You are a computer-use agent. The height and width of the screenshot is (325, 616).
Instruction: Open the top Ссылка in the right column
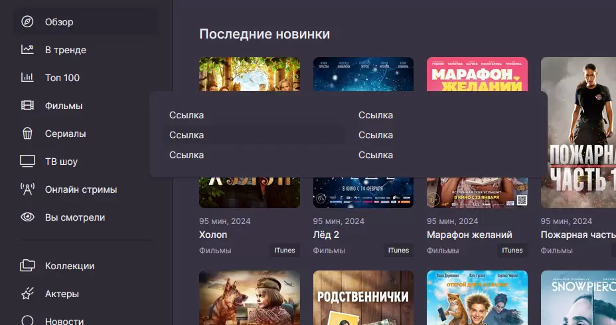[376, 115]
